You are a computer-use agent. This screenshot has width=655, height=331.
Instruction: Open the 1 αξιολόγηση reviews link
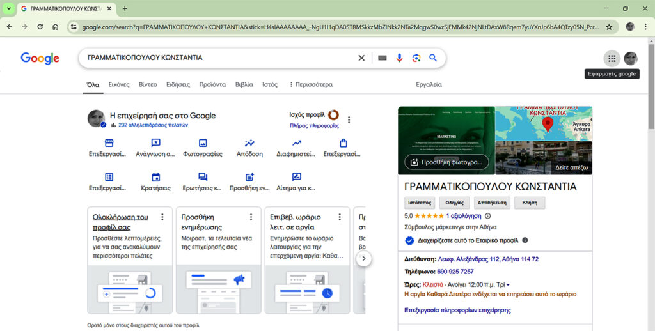coord(464,216)
